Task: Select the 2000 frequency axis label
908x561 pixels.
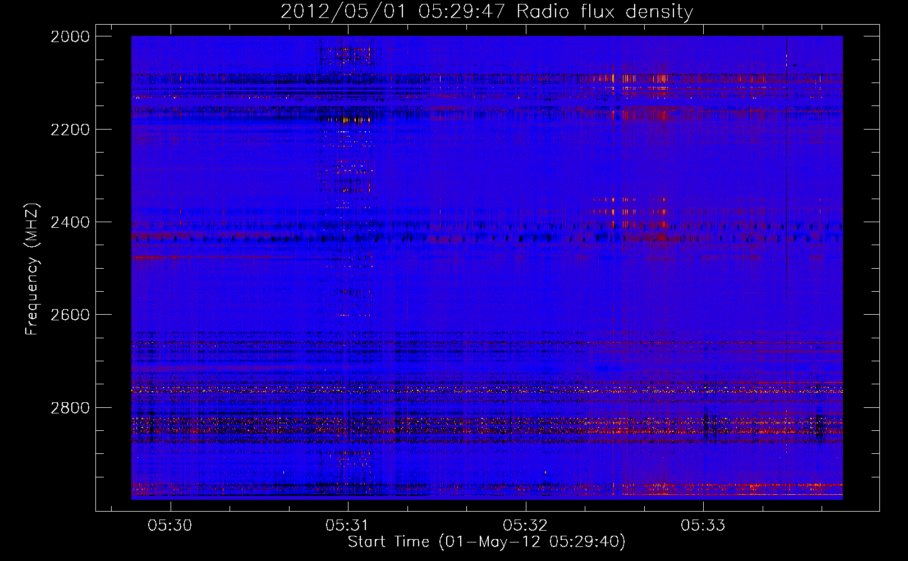Action: click(70, 36)
